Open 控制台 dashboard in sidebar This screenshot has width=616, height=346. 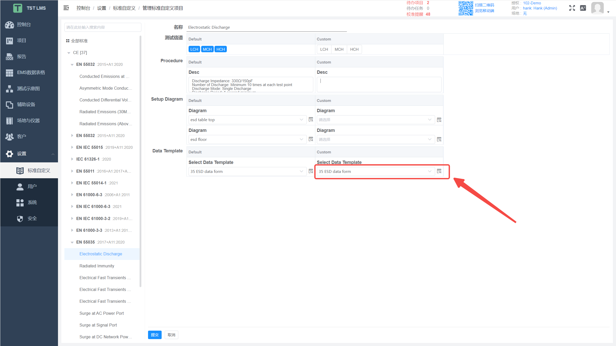point(29,25)
